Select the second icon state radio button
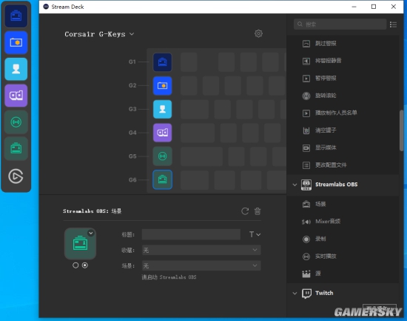 [x=85, y=265]
